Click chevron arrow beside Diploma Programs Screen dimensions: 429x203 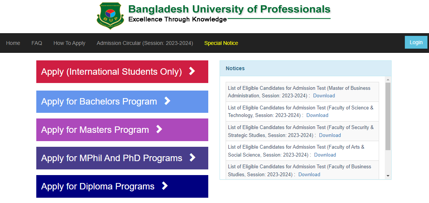pyautogui.click(x=165, y=186)
